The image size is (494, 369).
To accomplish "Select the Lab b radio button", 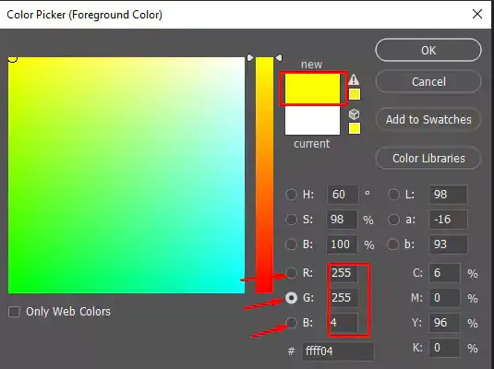I will 392,244.
